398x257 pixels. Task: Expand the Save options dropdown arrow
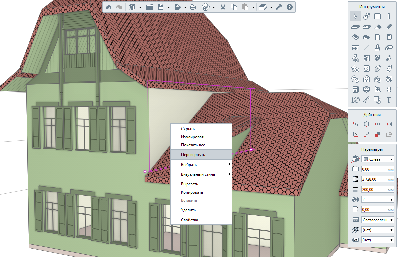[169, 8]
